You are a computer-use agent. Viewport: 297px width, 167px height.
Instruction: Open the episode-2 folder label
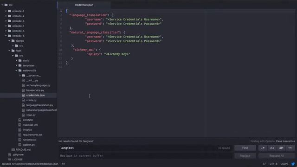coord(18,16)
